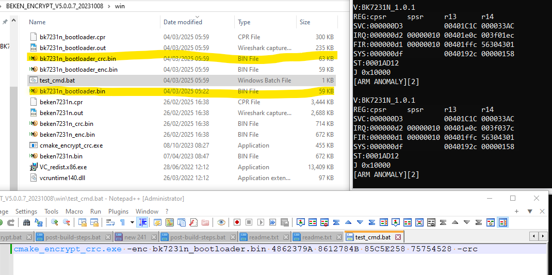Toggle file monitoring eye icon
Viewport: 552px width, 275px height.
(x=221, y=222)
